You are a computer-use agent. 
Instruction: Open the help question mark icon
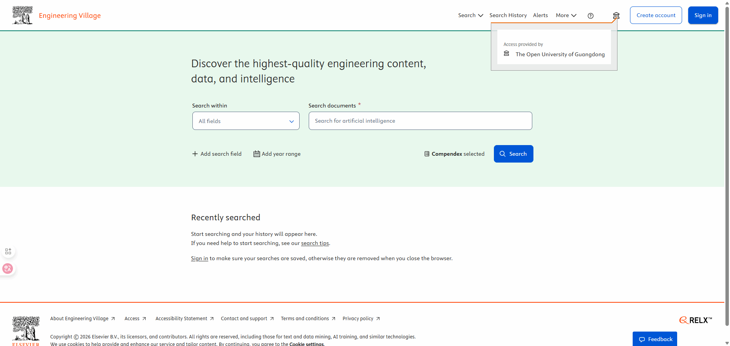590,16
